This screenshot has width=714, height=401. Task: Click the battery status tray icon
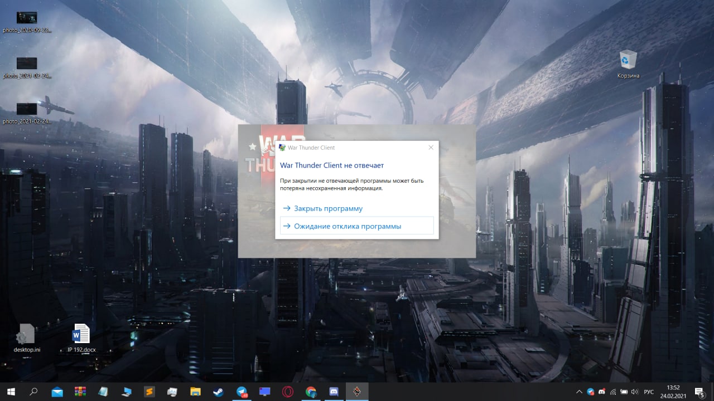tap(624, 392)
